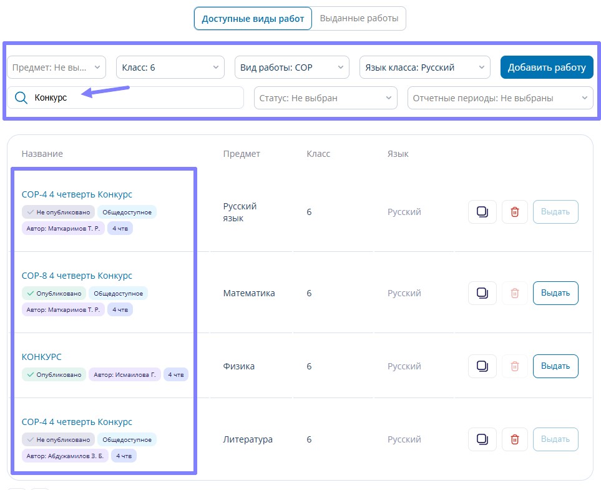This screenshot has height=490, width=601.
Task: Click Общедоступное tag in Литература row
Action: [127, 440]
